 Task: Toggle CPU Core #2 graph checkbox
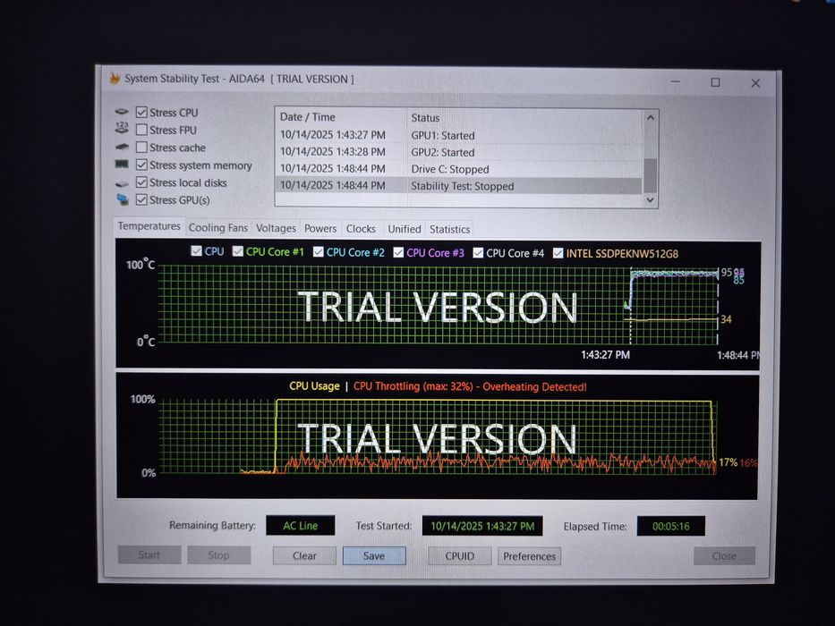(318, 252)
